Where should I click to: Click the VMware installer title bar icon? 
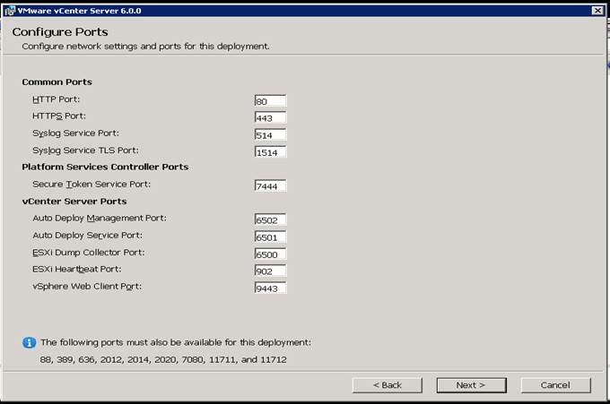click(10, 11)
